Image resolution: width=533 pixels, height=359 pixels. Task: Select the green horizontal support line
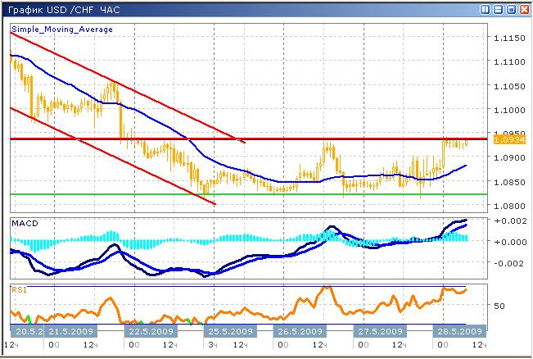pyautogui.click(x=327, y=194)
